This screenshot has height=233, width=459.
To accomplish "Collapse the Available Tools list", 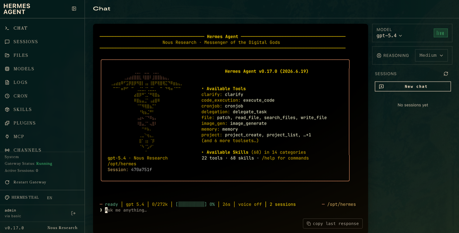I will pos(224,89).
